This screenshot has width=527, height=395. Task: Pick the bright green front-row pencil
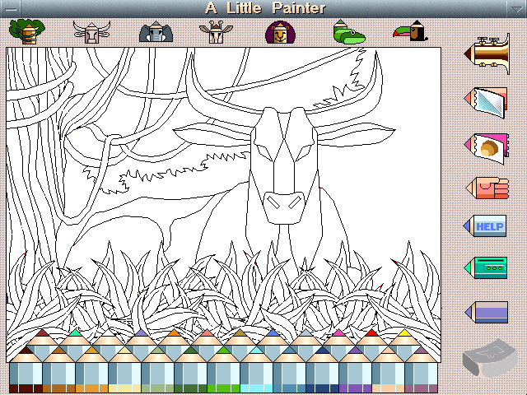pyautogui.click(x=223, y=371)
